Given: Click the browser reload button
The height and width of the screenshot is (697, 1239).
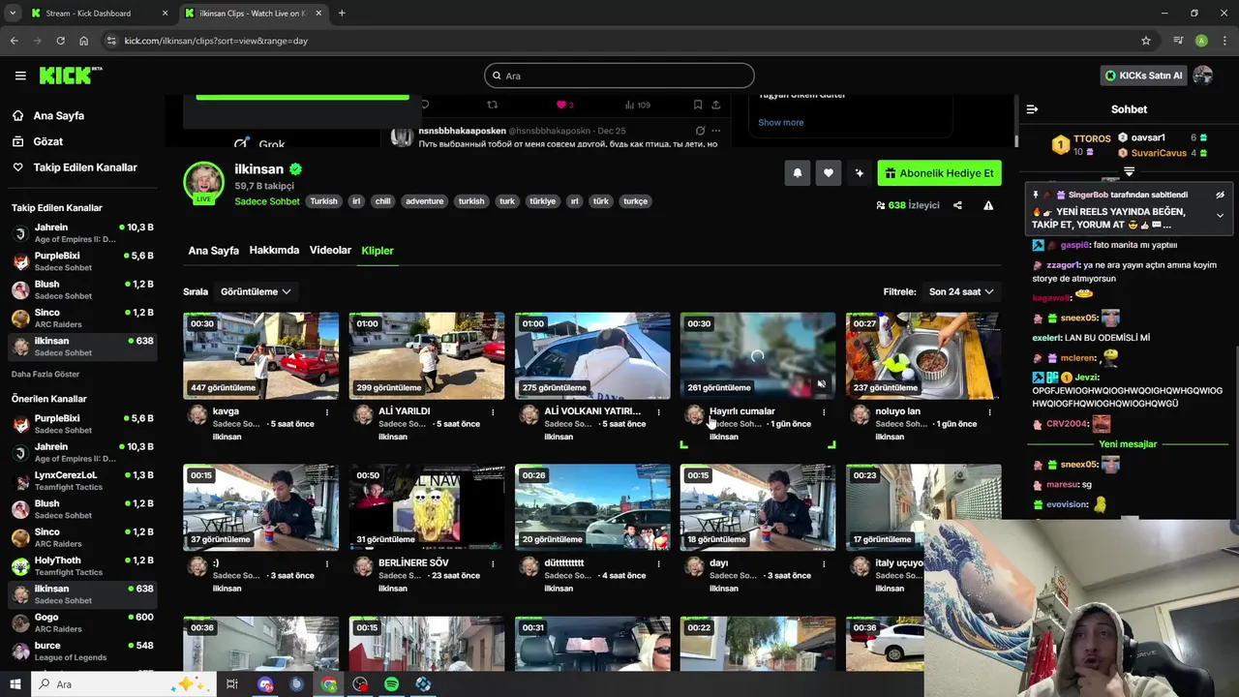Looking at the screenshot, I should [60, 41].
